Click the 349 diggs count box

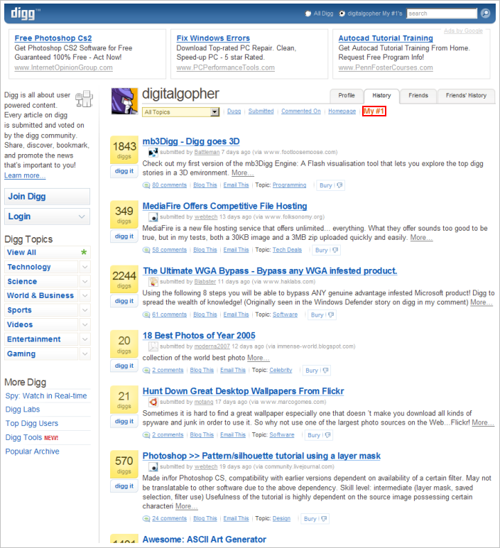pyautogui.click(x=124, y=214)
